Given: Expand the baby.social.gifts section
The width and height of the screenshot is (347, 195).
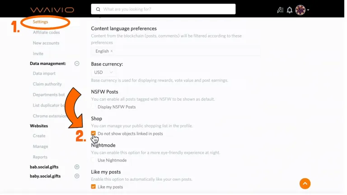Looking at the screenshot, I should 77,176.
